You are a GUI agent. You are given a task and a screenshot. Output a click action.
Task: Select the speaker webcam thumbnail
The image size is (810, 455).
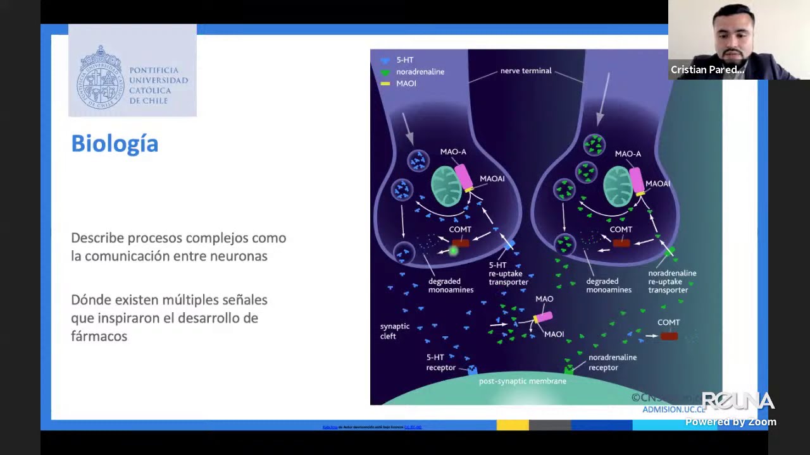tap(739, 40)
